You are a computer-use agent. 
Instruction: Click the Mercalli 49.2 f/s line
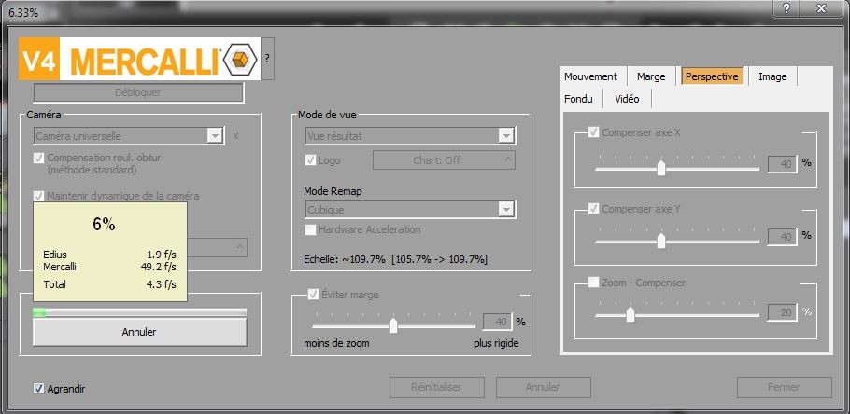(109, 267)
